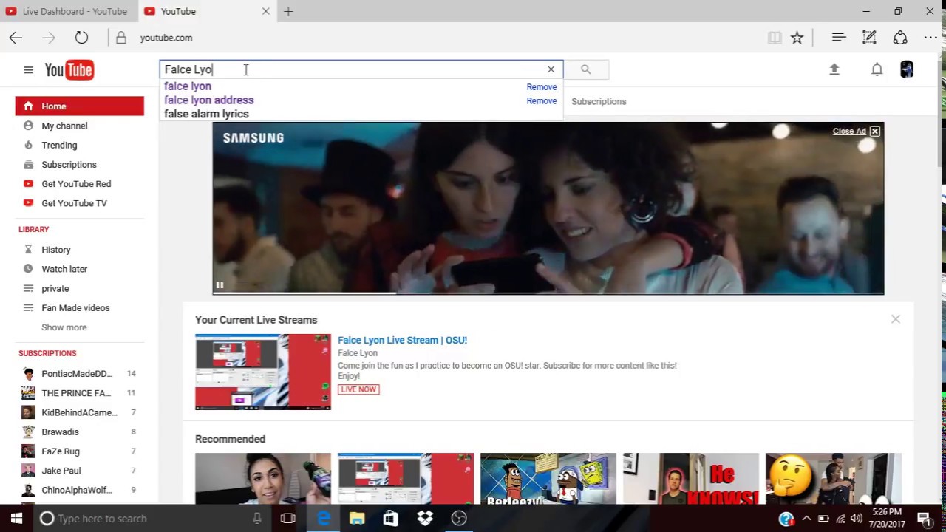
Task: Open File Explorer from taskbar
Action: click(x=357, y=519)
